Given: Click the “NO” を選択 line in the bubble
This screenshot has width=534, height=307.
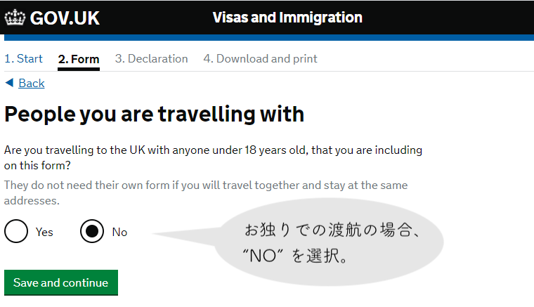Looking at the screenshot, I should 295,256.
